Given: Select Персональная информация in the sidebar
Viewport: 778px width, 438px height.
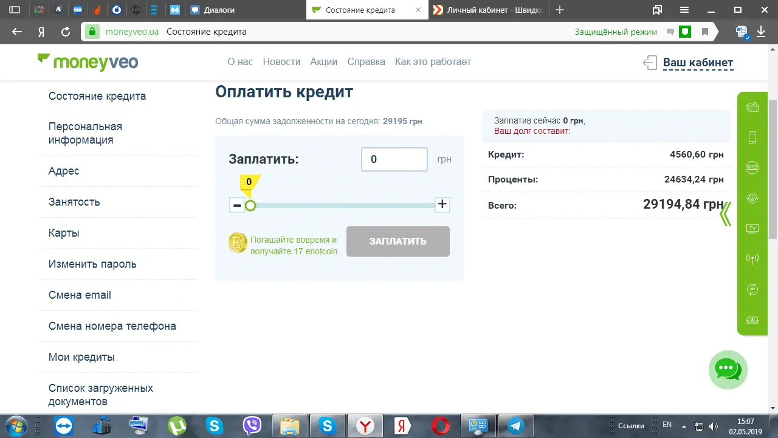Looking at the screenshot, I should coord(85,133).
